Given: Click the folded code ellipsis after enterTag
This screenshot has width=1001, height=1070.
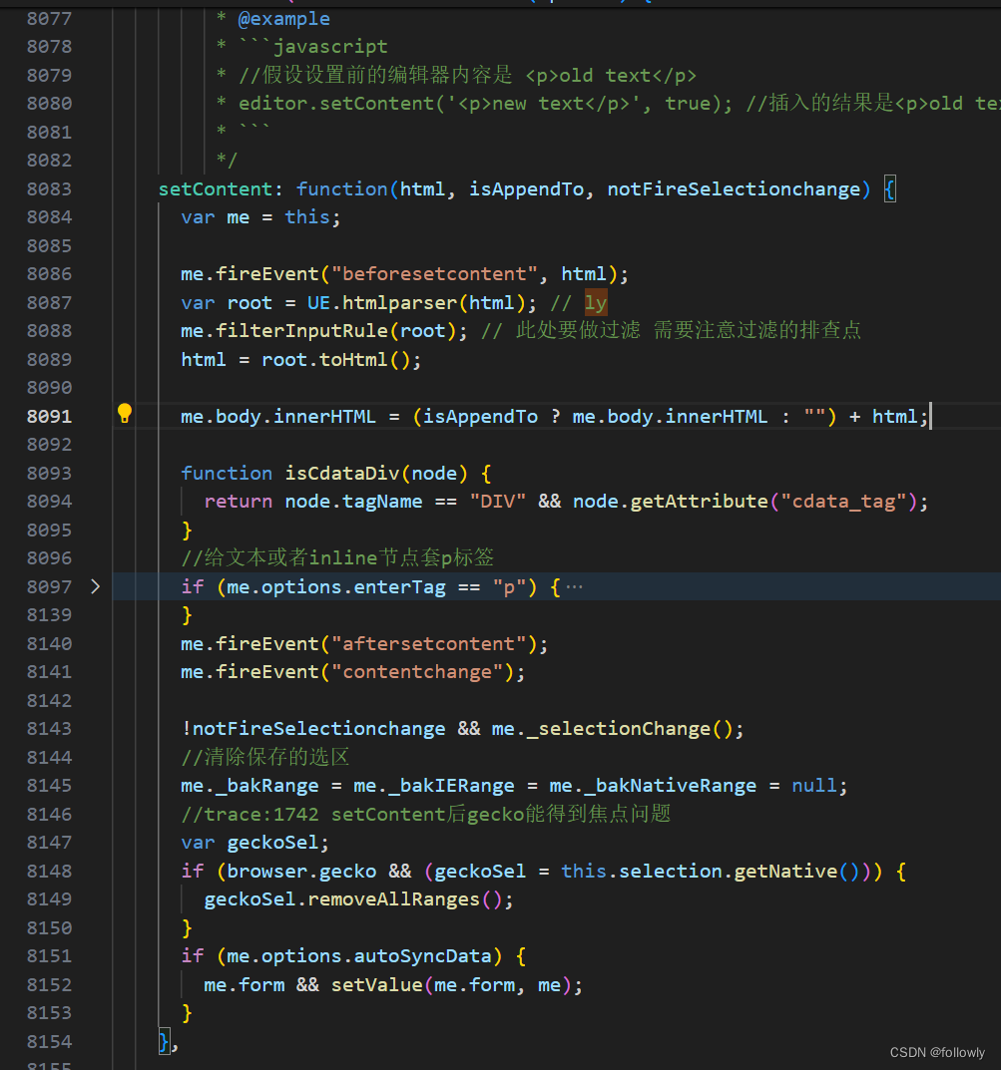Looking at the screenshot, I should pyautogui.click(x=574, y=587).
